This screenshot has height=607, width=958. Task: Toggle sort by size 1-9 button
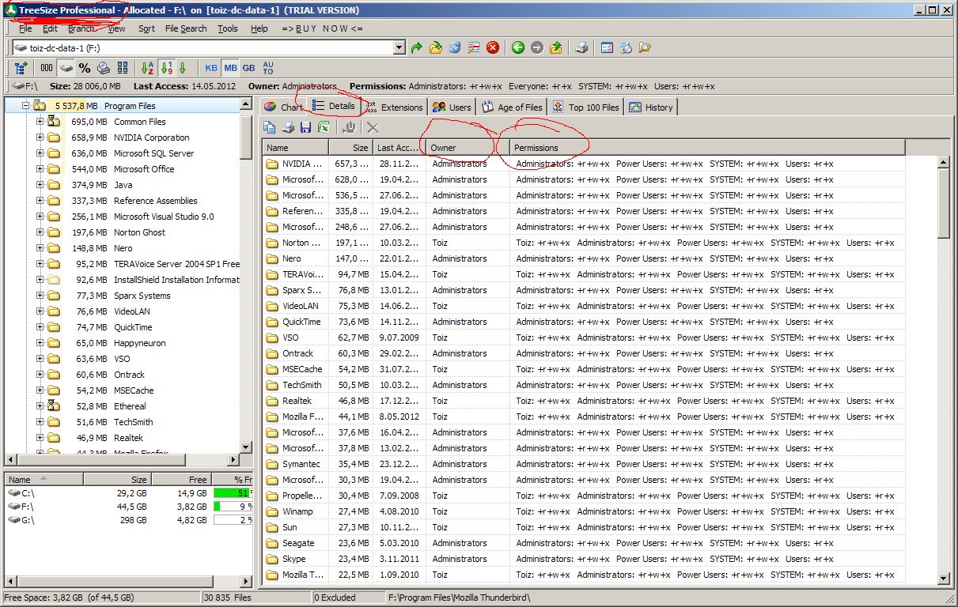click(x=166, y=68)
